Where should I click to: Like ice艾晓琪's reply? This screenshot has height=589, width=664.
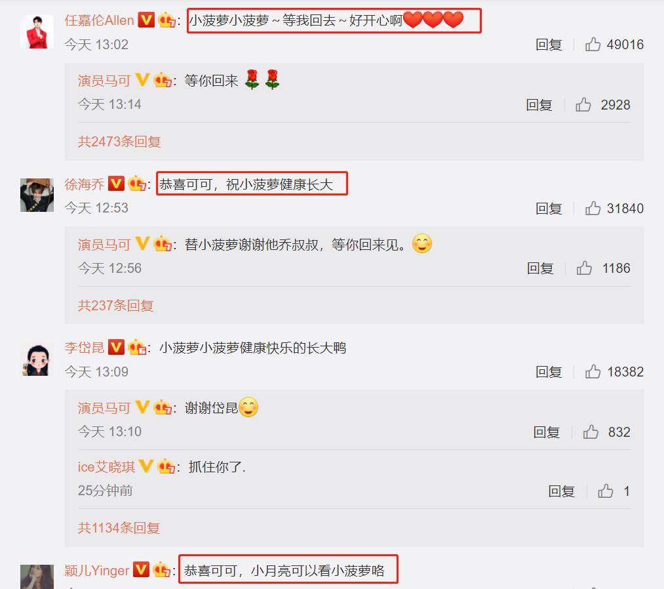coord(606,491)
